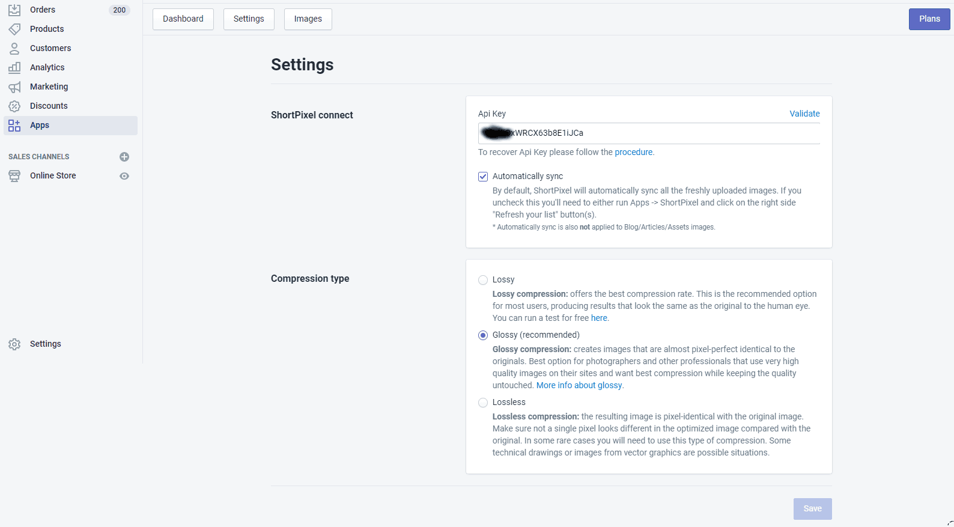
Task: Open Analytics in the sidebar
Action: tap(47, 67)
